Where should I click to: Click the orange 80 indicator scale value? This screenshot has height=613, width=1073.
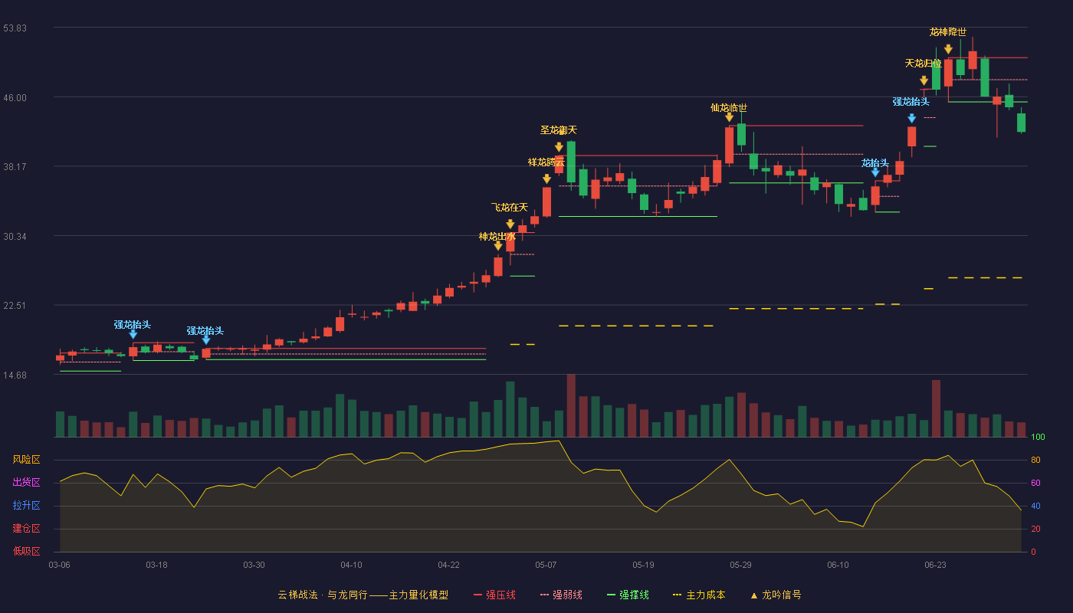[x=1035, y=460]
